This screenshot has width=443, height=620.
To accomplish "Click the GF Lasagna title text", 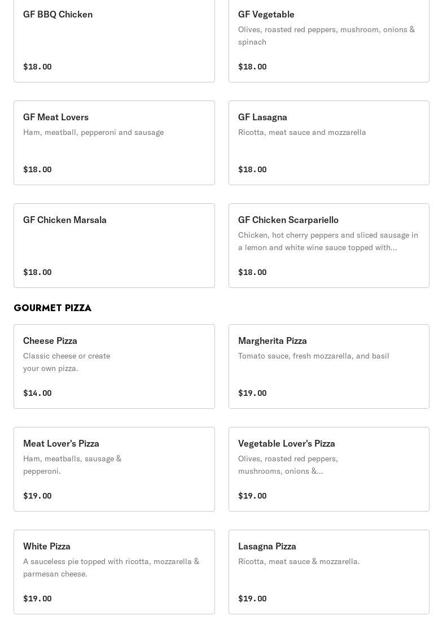I will [x=262, y=117].
